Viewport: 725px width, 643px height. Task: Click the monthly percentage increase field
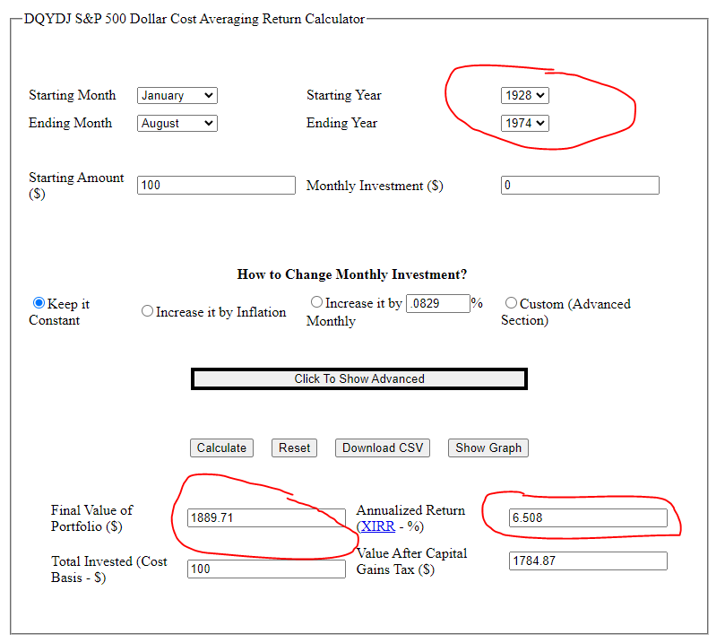[437, 303]
